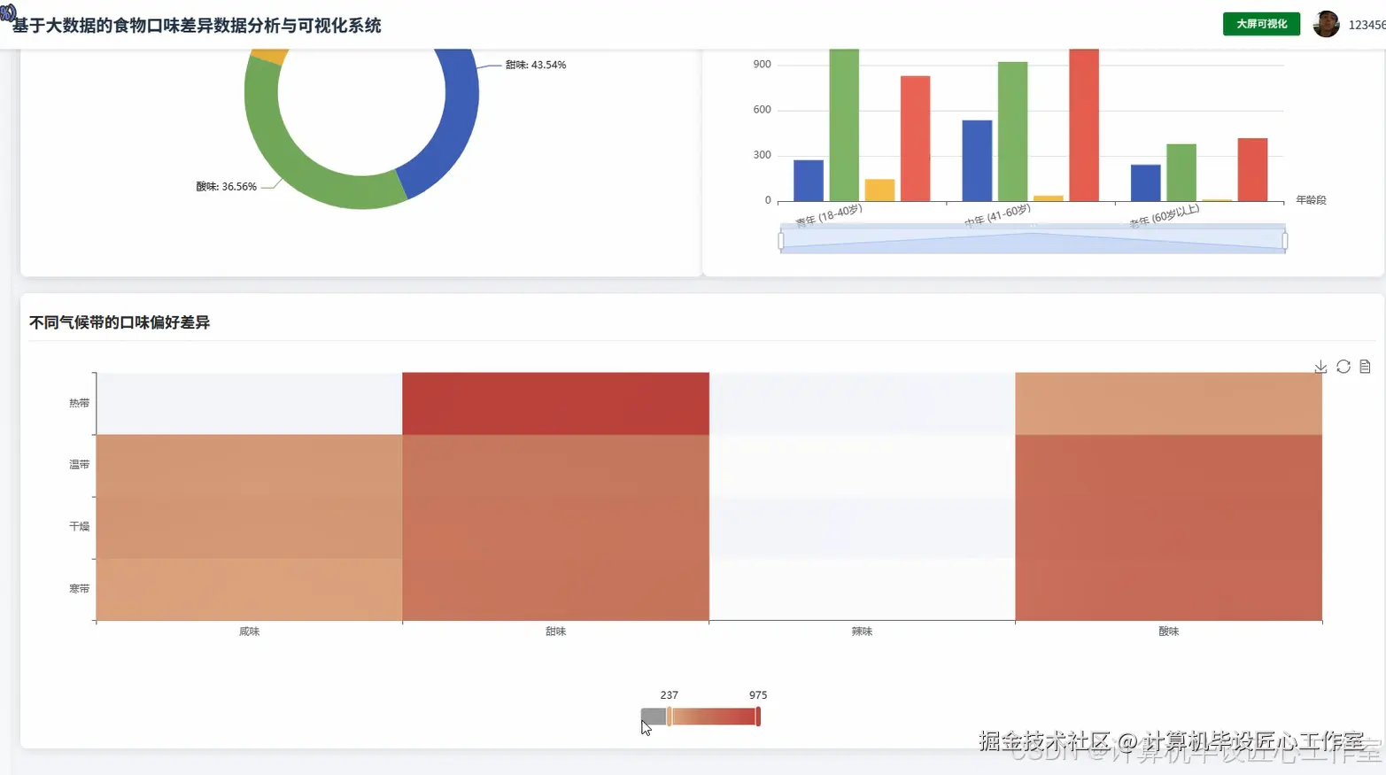Click the heatmap cell for 寒带 and 咸味
1386x775 pixels.
pyautogui.click(x=249, y=589)
